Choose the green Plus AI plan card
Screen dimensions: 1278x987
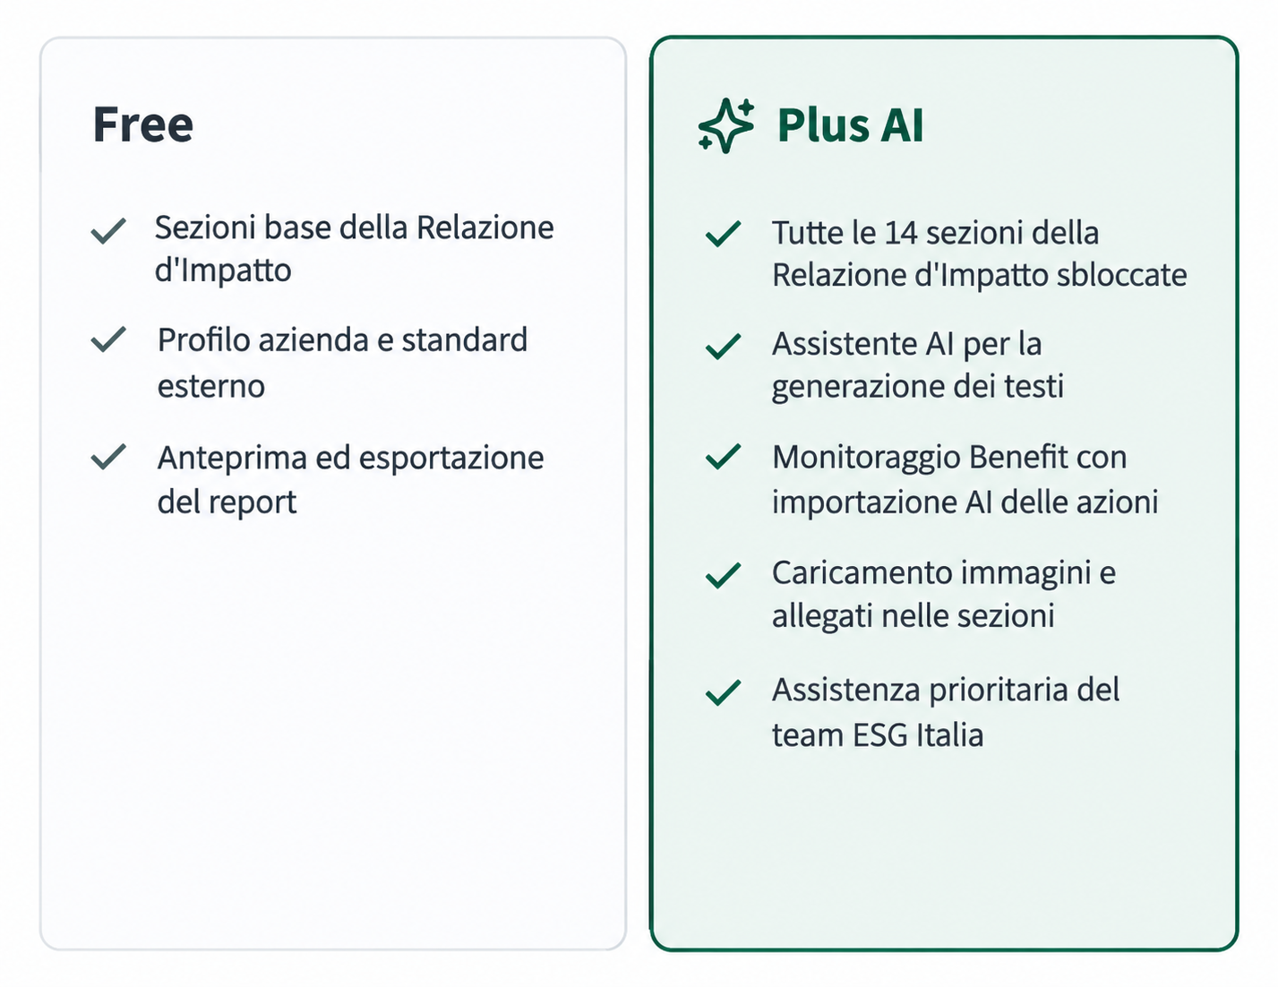944,493
